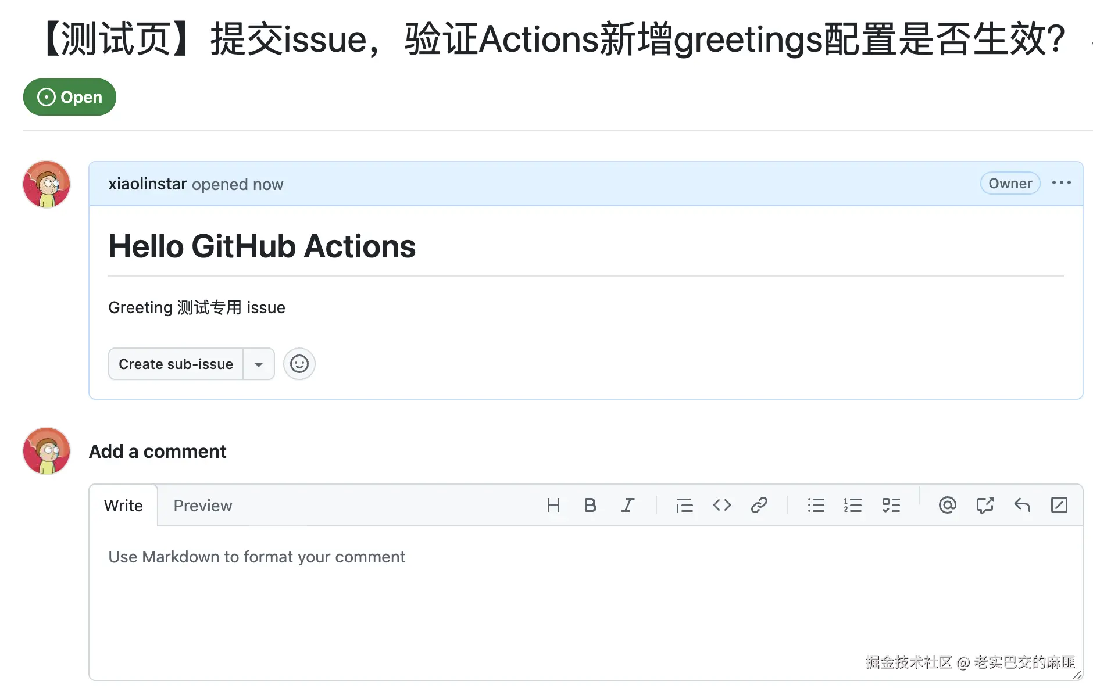Expand the Create sub-issue dropdown arrow
The width and height of the screenshot is (1093, 688).
pos(259,364)
